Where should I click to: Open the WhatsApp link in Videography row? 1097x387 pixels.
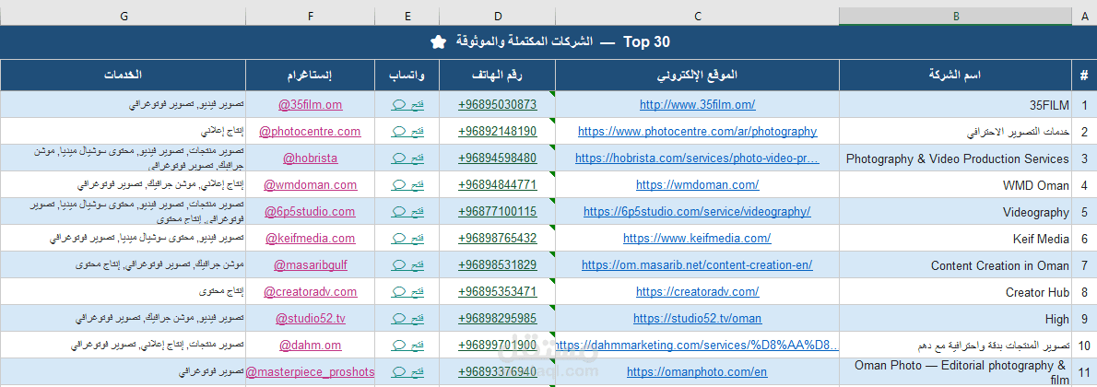click(407, 211)
